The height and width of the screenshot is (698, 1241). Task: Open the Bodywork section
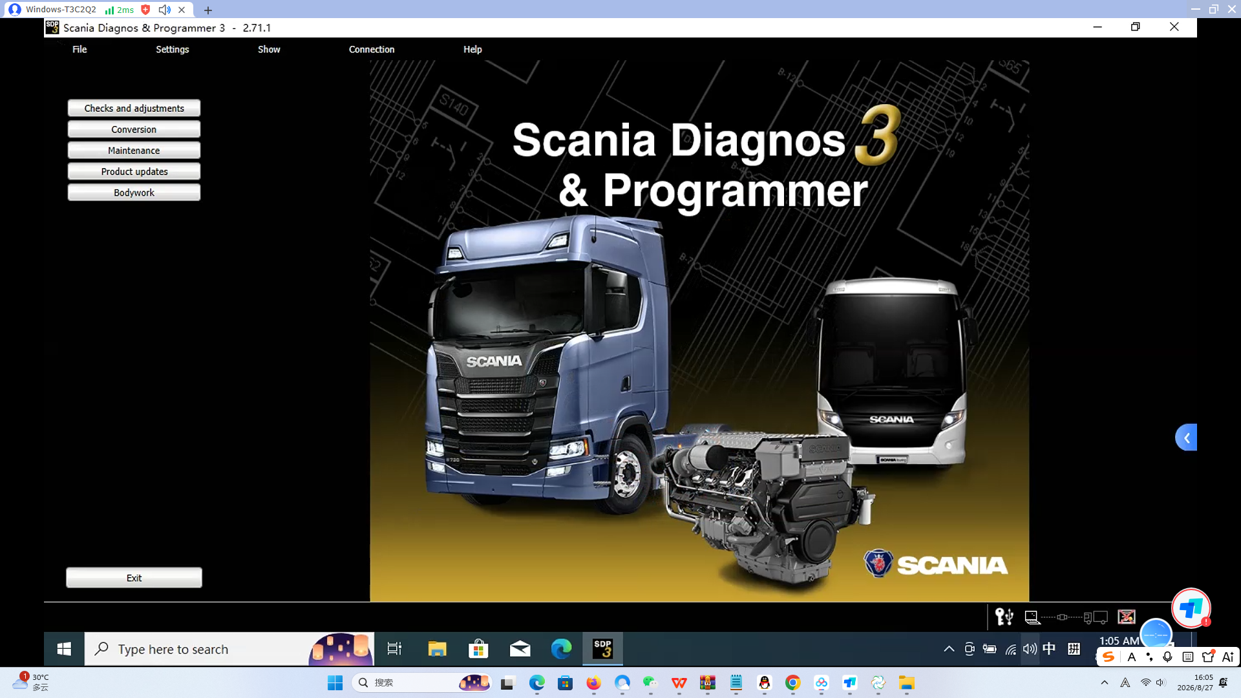click(x=134, y=193)
